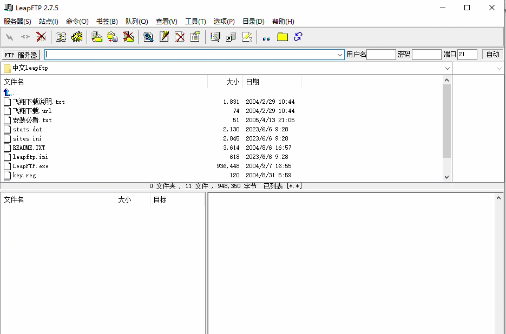The height and width of the screenshot is (334, 506).
Task: Expand the empty remote path dropdown
Action: point(499,68)
